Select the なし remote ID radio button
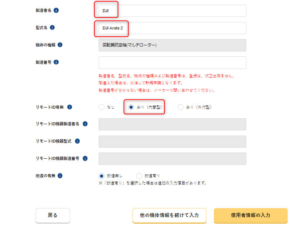The image size is (308, 228). pyautogui.click(x=102, y=107)
